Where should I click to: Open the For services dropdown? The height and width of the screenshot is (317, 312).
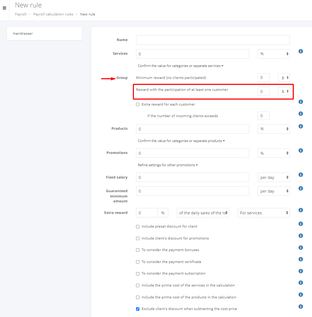click(x=264, y=213)
